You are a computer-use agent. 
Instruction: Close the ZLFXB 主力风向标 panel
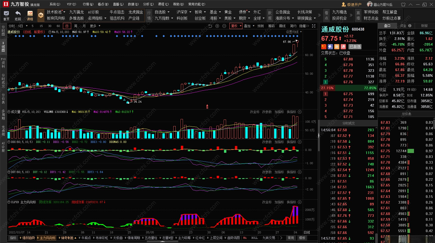click(x=300, y=202)
